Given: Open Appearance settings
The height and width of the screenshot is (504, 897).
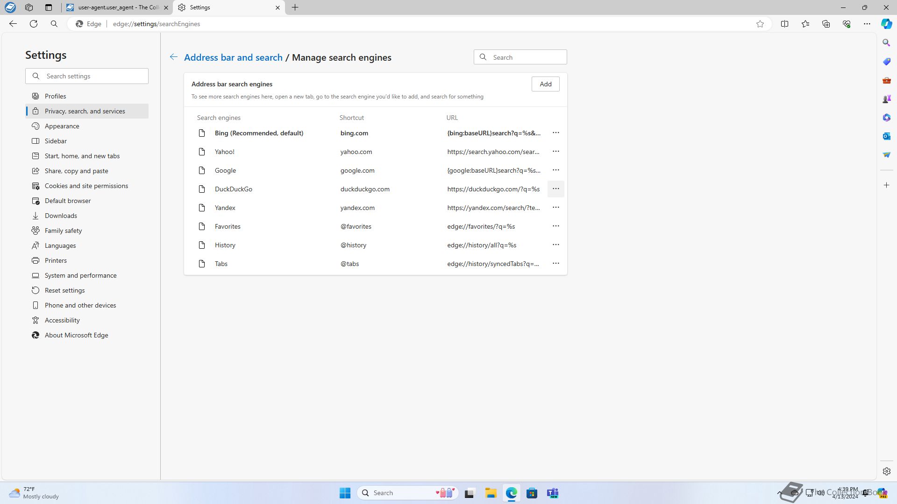Looking at the screenshot, I should [x=87, y=126].
